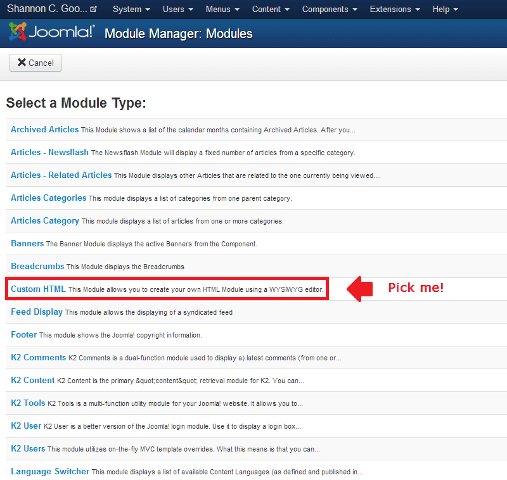The height and width of the screenshot is (480, 507).
Task: Select the Language Switcher module type
Action: [50, 472]
